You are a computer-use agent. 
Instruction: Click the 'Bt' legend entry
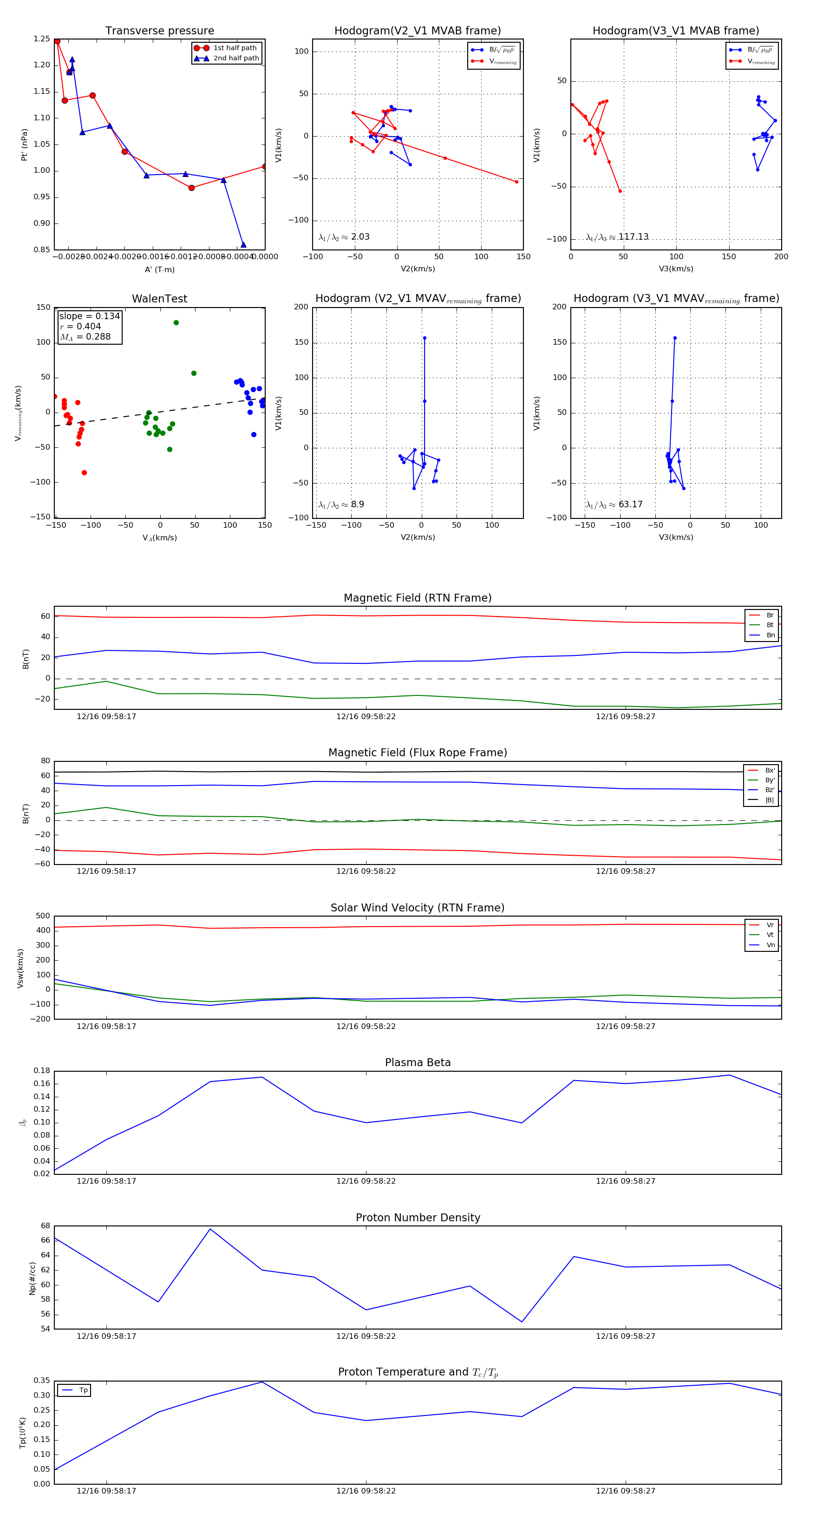coord(762,625)
